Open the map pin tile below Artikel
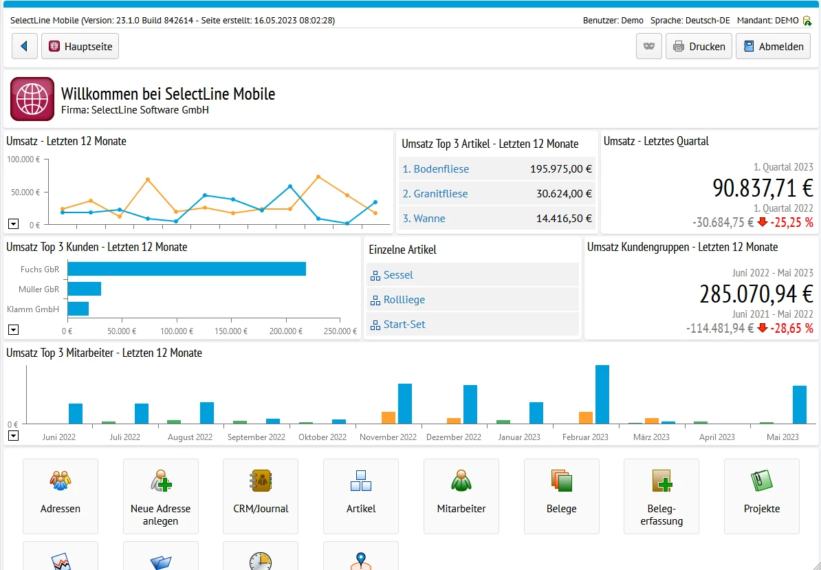Screen dimensions: 821x570 click(x=361, y=556)
